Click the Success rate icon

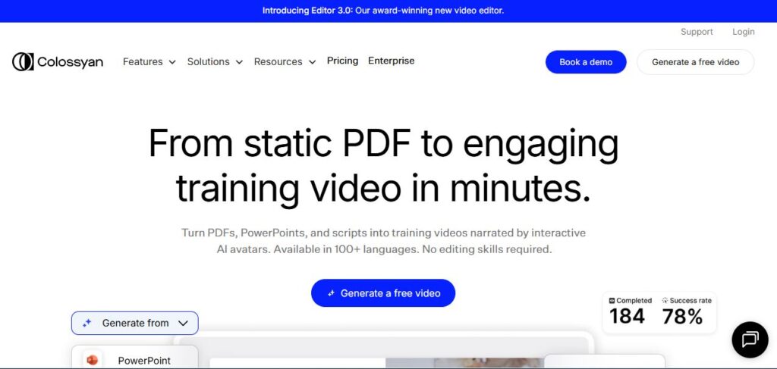click(x=665, y=301)
